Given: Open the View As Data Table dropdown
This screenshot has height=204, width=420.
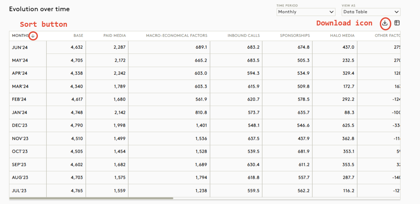Looking at the screenshot, I should [x=371, y=12].
